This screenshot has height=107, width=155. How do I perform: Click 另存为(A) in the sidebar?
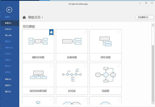point(9,48)
